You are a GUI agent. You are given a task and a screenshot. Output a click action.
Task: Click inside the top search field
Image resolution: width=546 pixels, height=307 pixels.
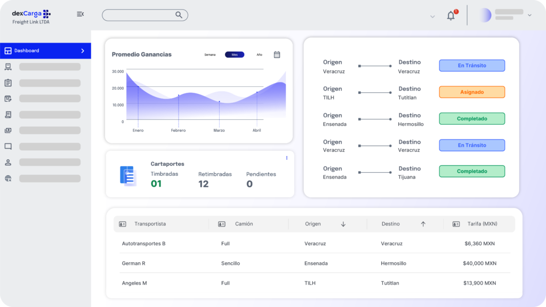139,15
